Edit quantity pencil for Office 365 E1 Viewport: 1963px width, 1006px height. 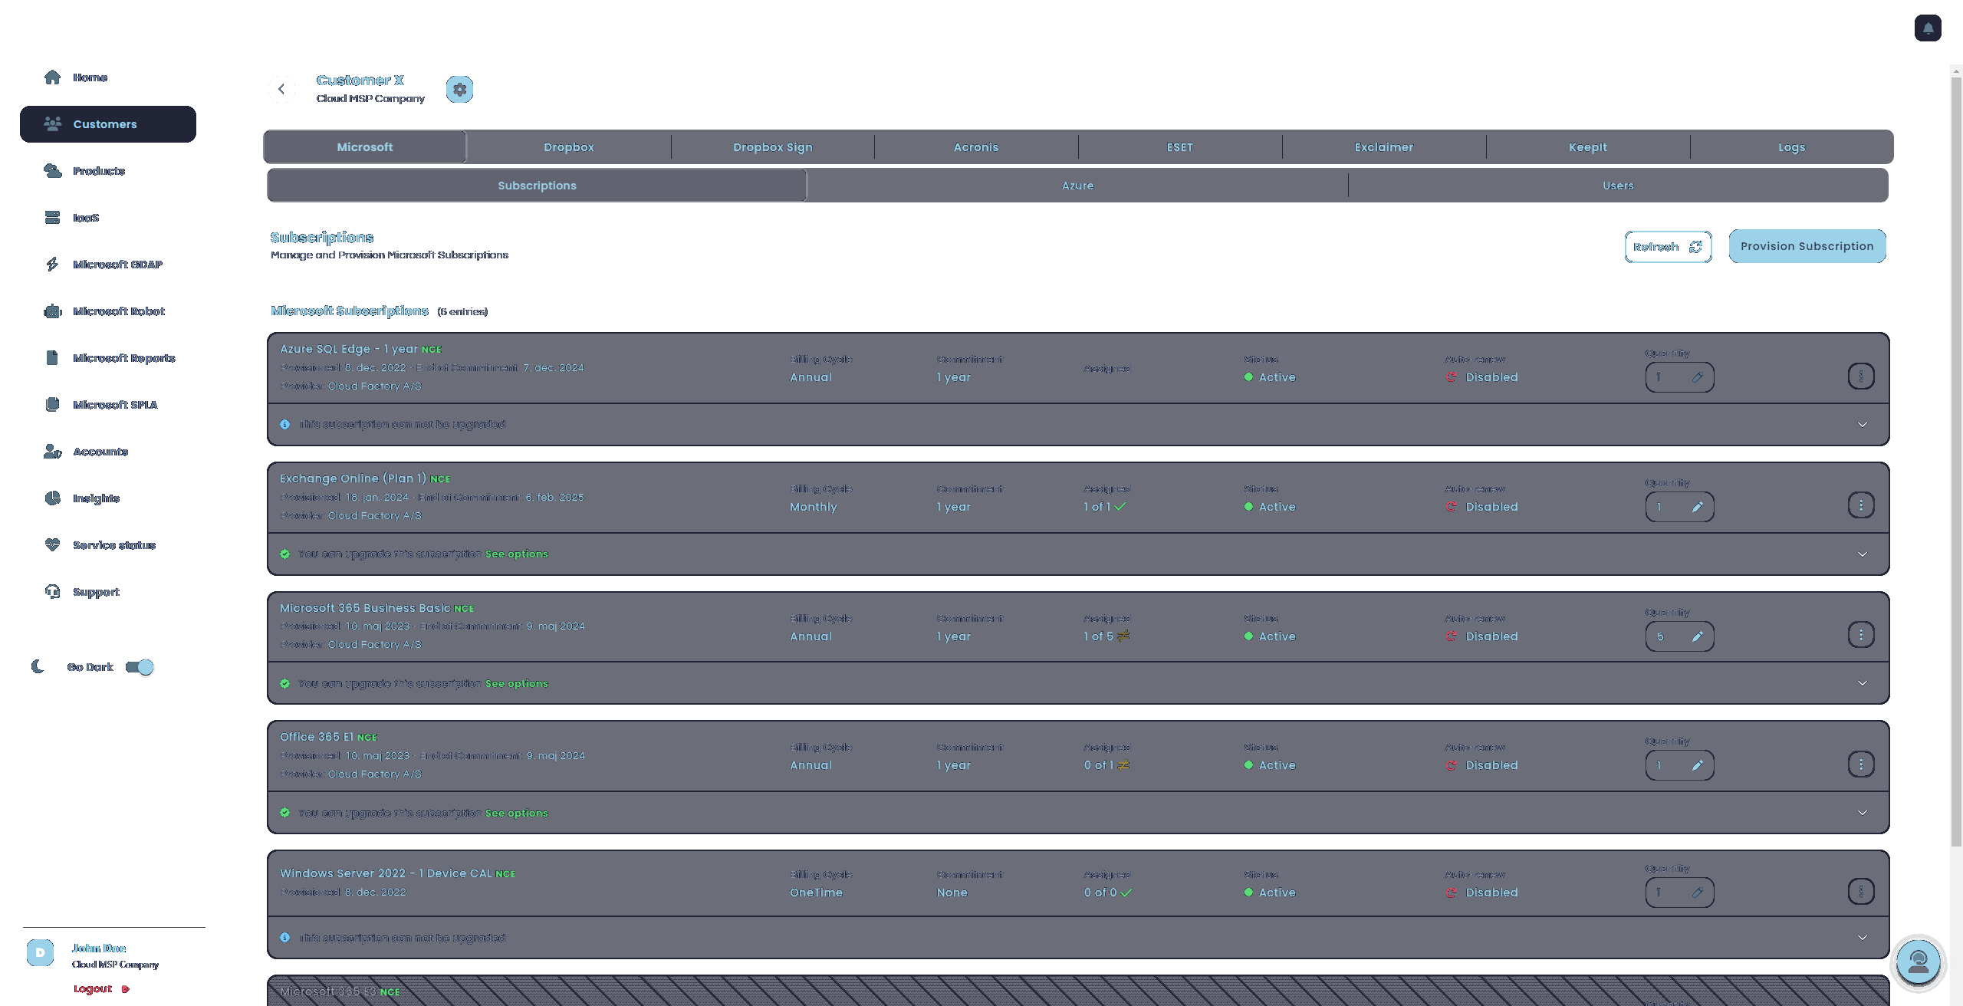coord(1698,765)
